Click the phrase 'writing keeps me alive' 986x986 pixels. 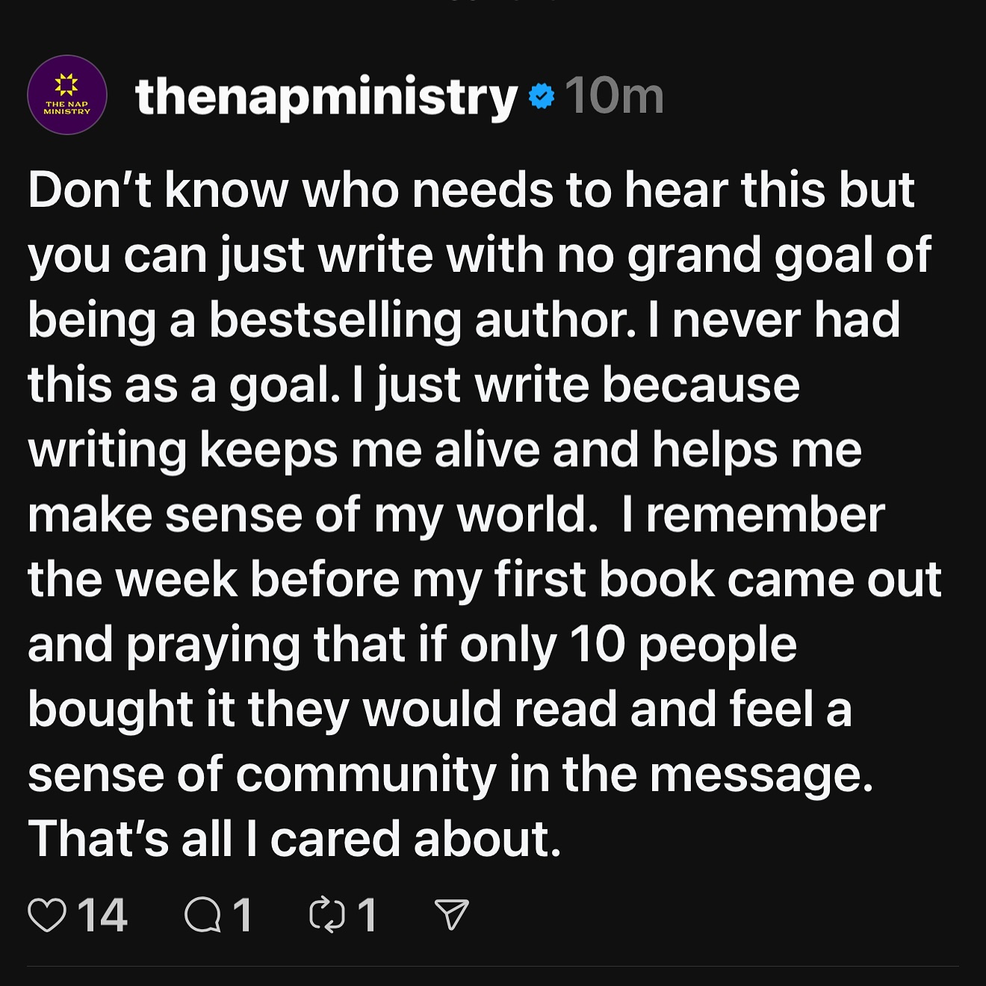pyautogui.click(x=283, y=450)
